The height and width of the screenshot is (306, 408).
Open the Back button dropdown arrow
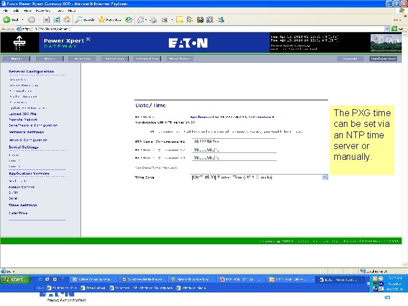(23, 20)
